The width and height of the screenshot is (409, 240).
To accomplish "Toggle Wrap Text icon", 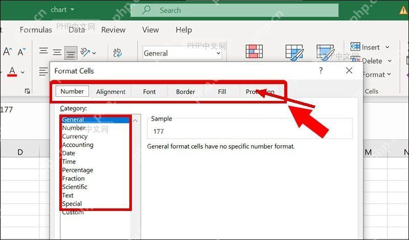I will pos(118,52).
